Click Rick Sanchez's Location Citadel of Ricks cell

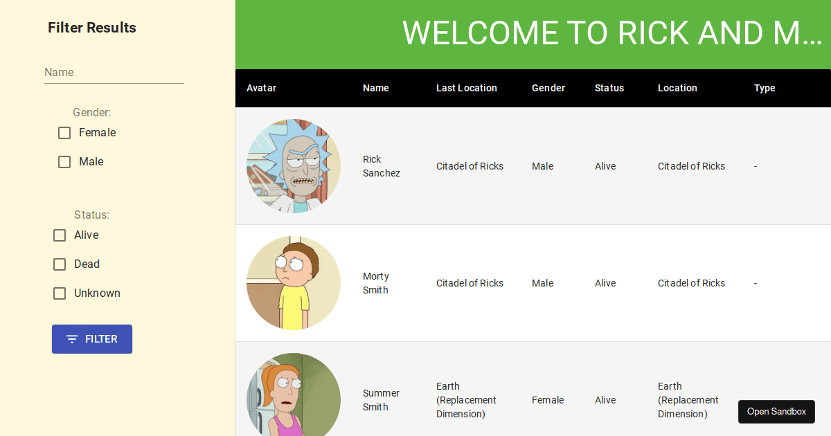(691, 166)
